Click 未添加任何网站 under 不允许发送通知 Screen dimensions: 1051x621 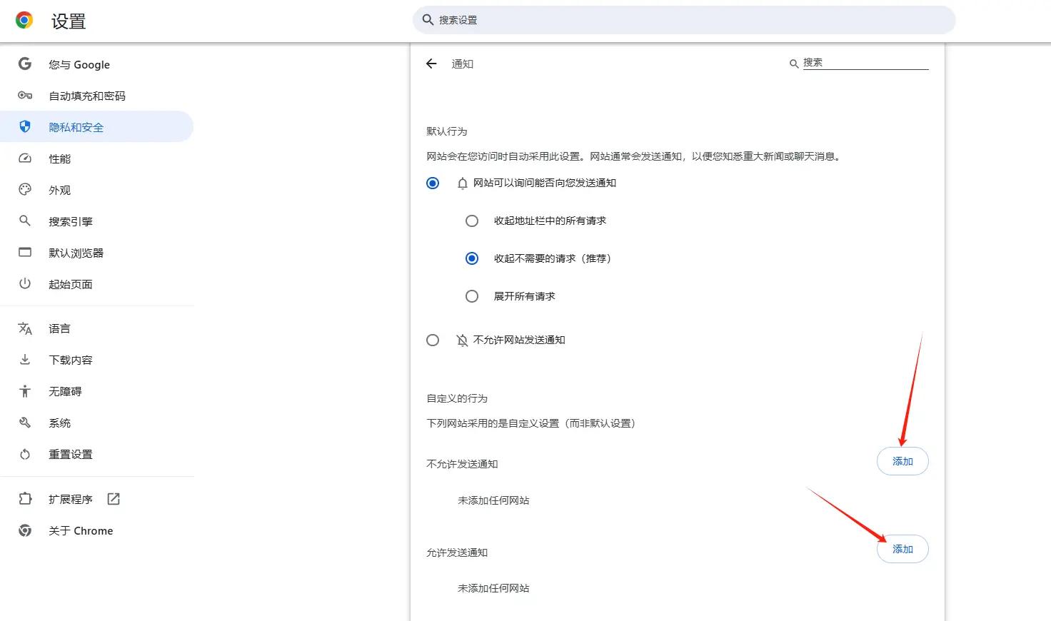pyautogui.click(x=493, y=500)
